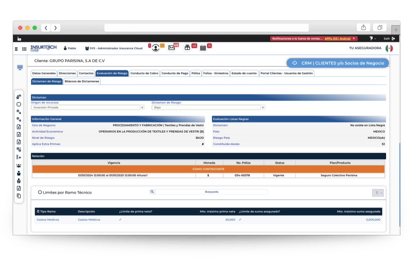411x258 pixels.
Task: Switch to the Direcciones tab
Action: 68,73
